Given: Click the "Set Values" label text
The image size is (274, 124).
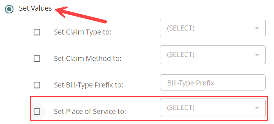Looking at the screenshot, I should (36, 8).
